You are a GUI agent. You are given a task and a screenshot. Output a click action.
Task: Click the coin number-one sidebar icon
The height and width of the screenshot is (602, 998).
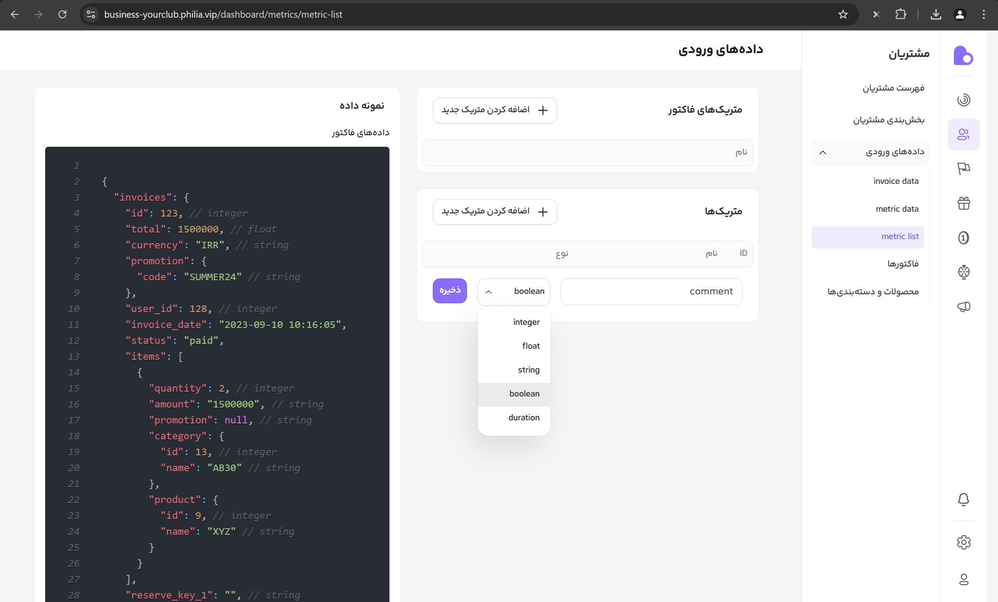[963, 238]
